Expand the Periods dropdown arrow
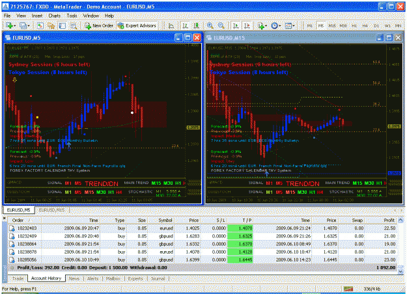407x294 pixels. click(280, 26)
